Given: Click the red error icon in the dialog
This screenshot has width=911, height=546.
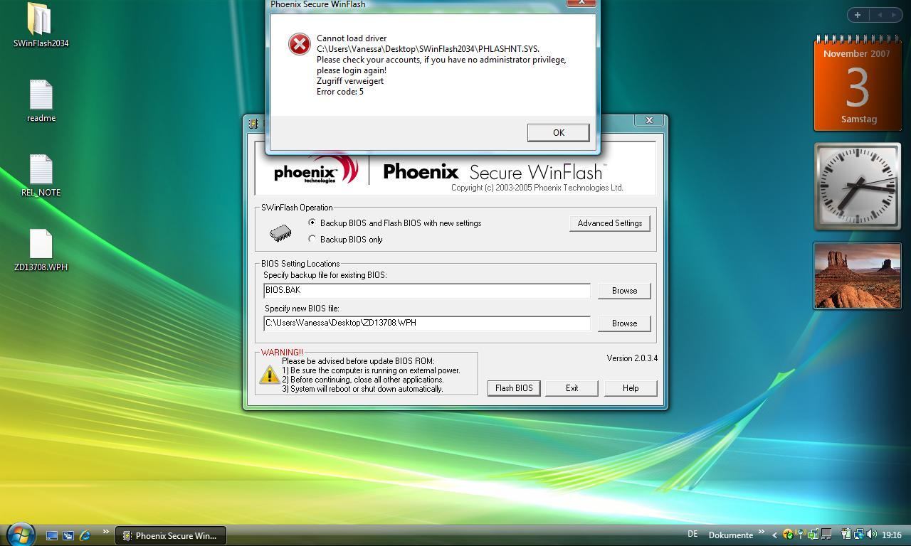Looking at the screenshot, I should [x=299, y=44].
